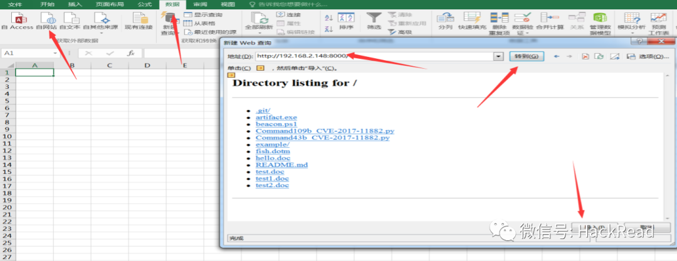Click Command43b_CVE-2017-11882.py link
The height and width of the screenshot is (261, 677).
pos(323,138)
